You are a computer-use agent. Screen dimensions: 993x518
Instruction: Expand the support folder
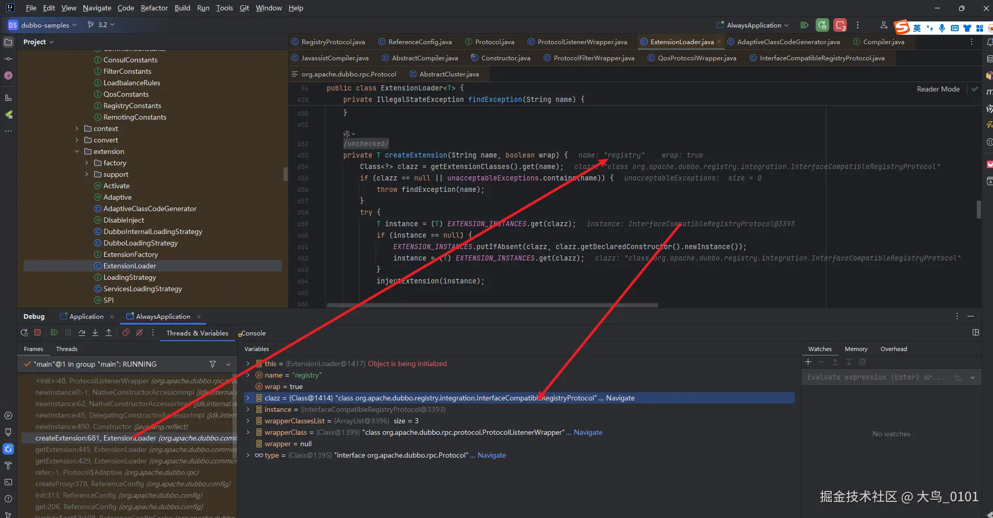(x=87, y=174)
